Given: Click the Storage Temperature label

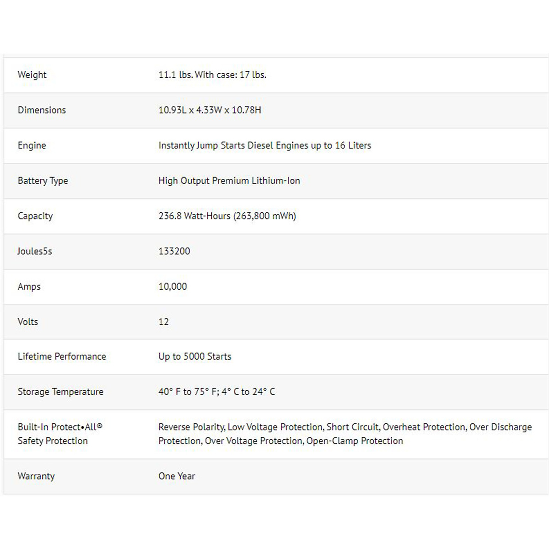Looking at the screenshot, I should pyautogui.click(x=60, y=392).
